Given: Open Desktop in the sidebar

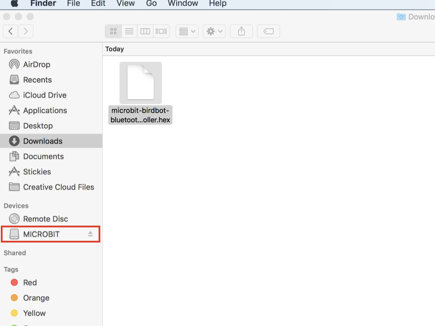Looking at the screenshot, I should tap(51, 126).
